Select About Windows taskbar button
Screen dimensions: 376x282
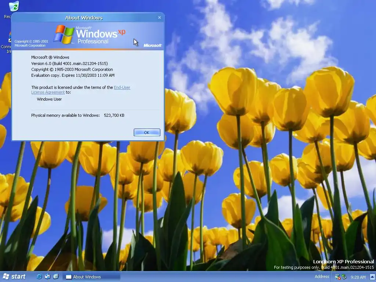point(91,277)
